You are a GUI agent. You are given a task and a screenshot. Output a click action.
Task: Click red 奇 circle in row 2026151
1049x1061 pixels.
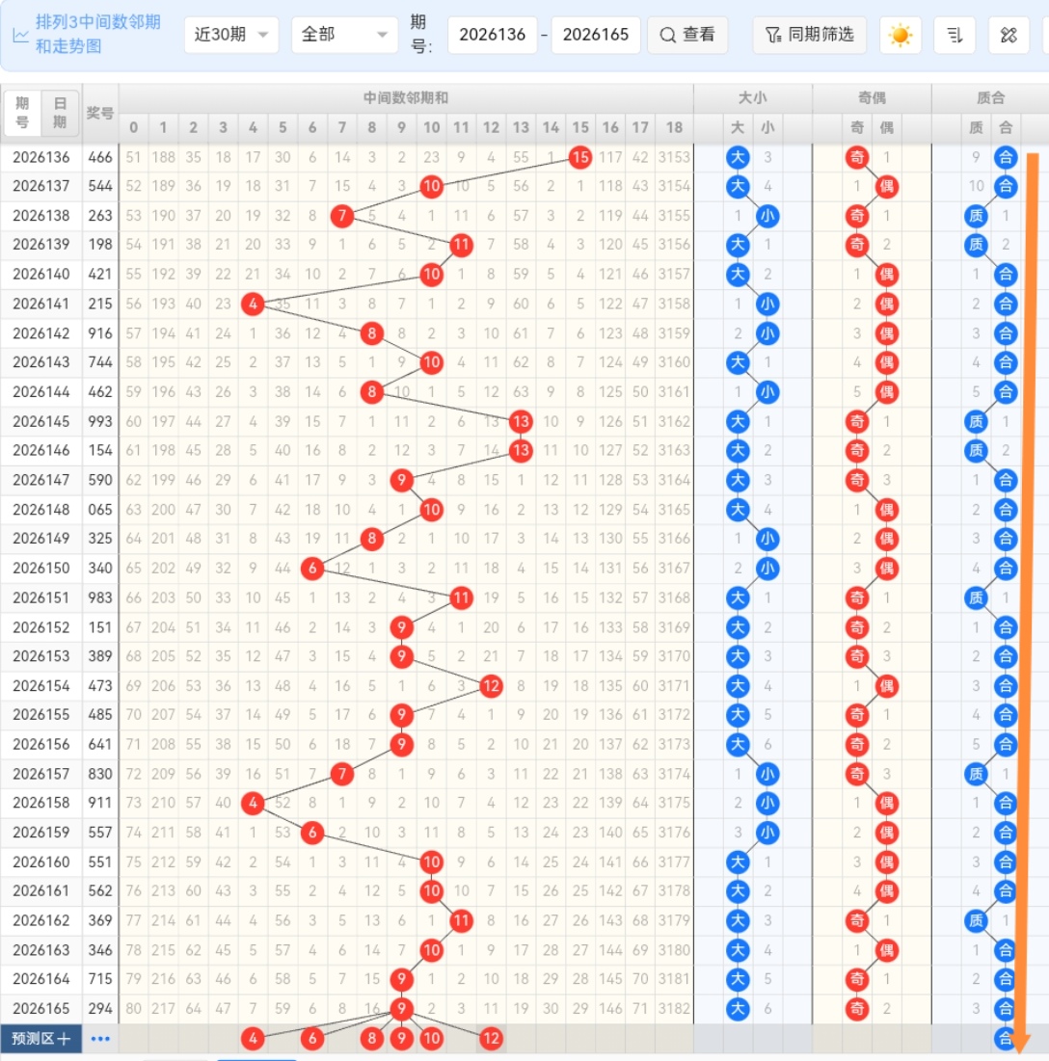click(857, 598)
